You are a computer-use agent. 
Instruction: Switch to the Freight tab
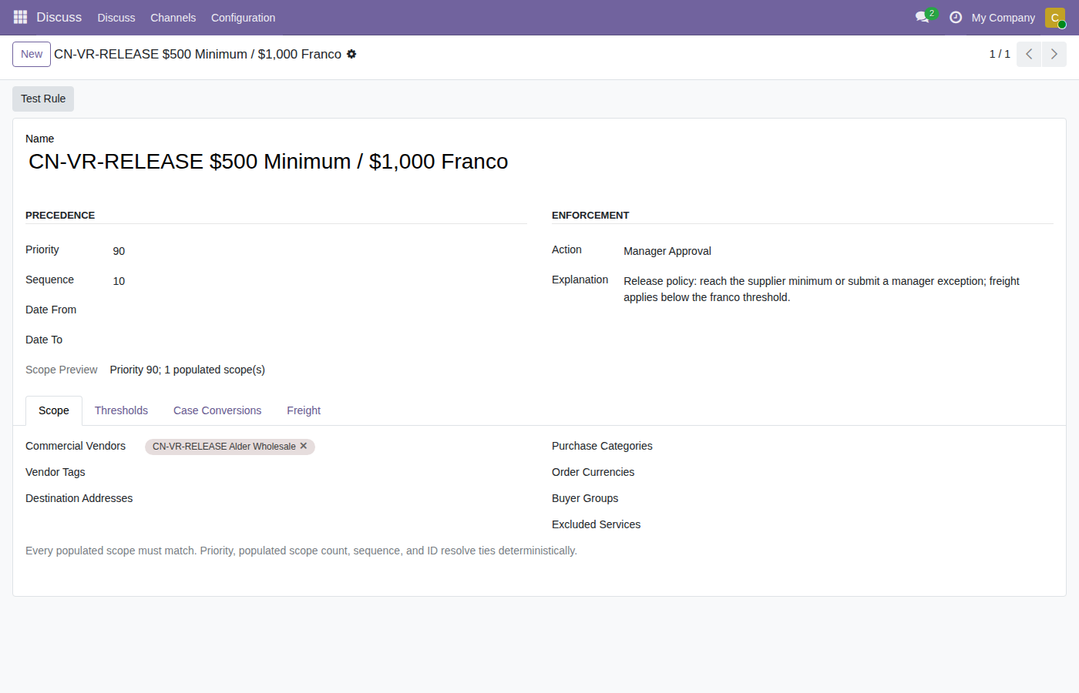point(304,410)
